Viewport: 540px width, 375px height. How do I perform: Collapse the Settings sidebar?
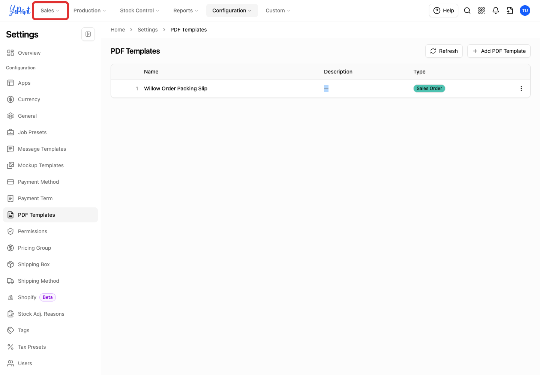[x=88, y=34]
